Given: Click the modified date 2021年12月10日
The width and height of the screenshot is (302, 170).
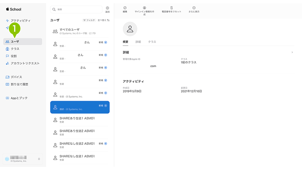Looking at the screenshot, I should pos(191,91).
